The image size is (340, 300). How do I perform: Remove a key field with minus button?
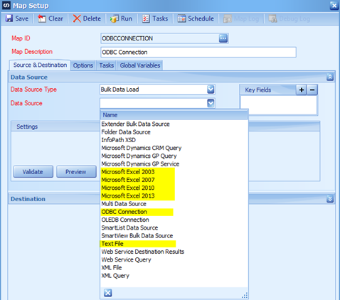(312, 90)
